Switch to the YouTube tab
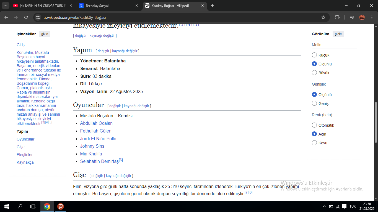 (x=43, y=6)
